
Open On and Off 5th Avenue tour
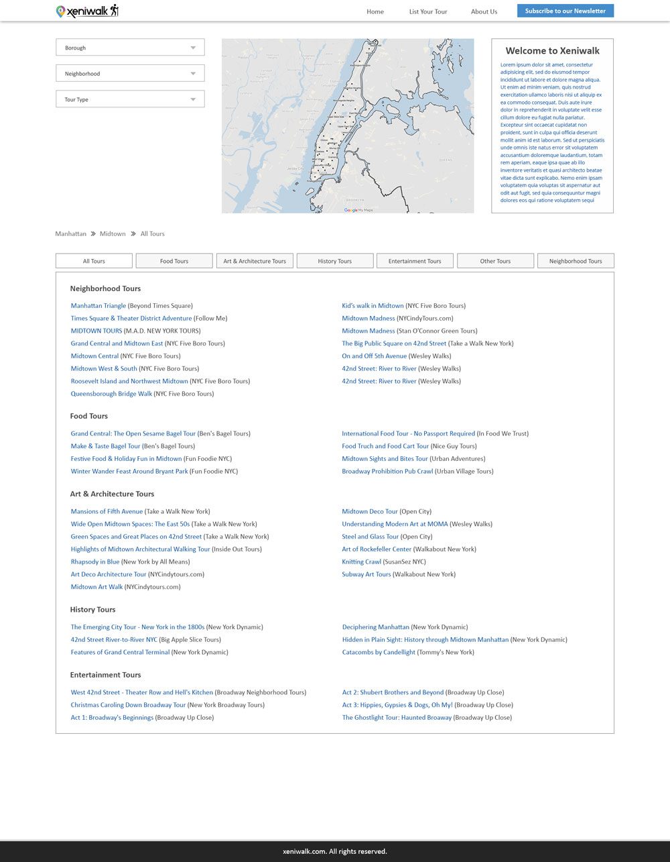(x=375, y=356)
